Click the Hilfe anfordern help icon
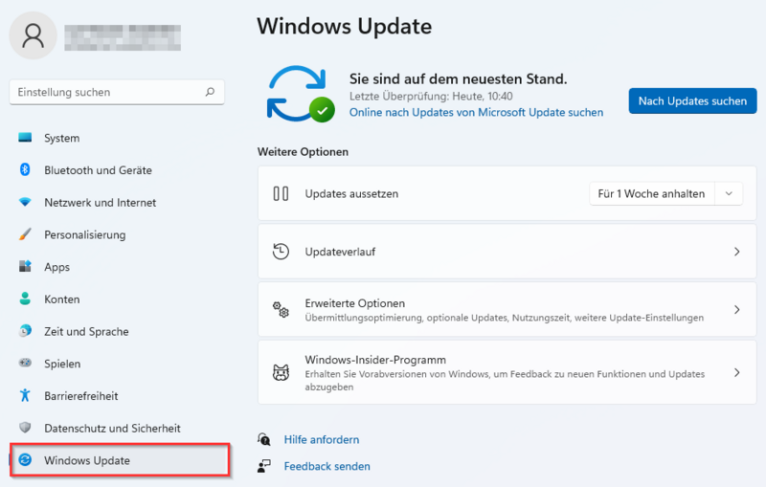 pos(264,440)
